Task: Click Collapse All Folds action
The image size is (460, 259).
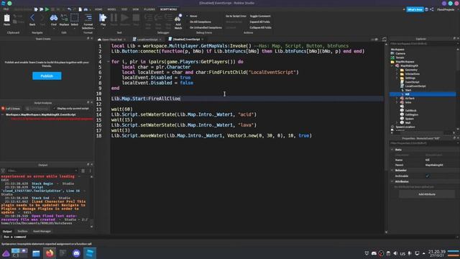Action: click(x=260, y=27)
